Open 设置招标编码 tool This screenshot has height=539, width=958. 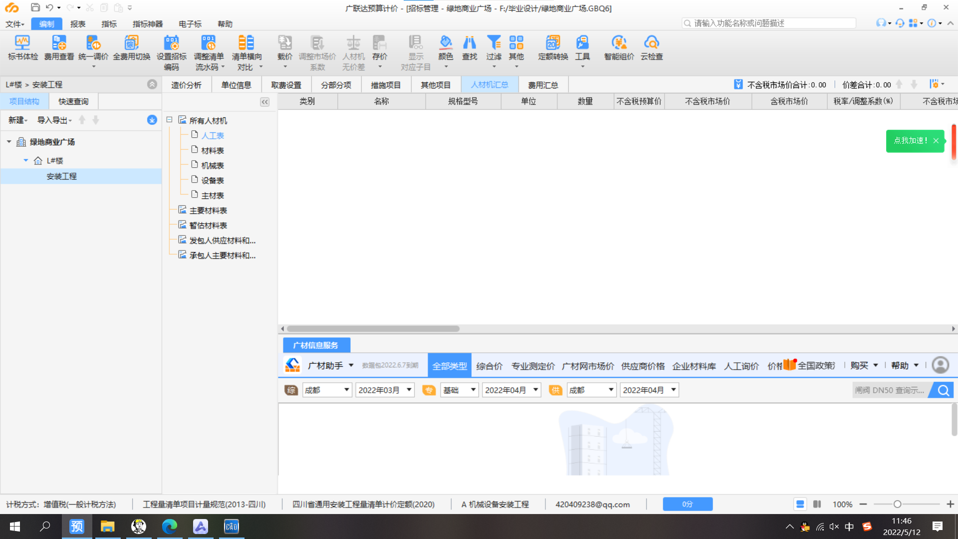pos(171,52)
